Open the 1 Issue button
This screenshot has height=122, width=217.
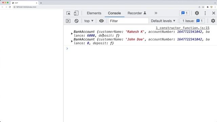(x=192, y=21)
